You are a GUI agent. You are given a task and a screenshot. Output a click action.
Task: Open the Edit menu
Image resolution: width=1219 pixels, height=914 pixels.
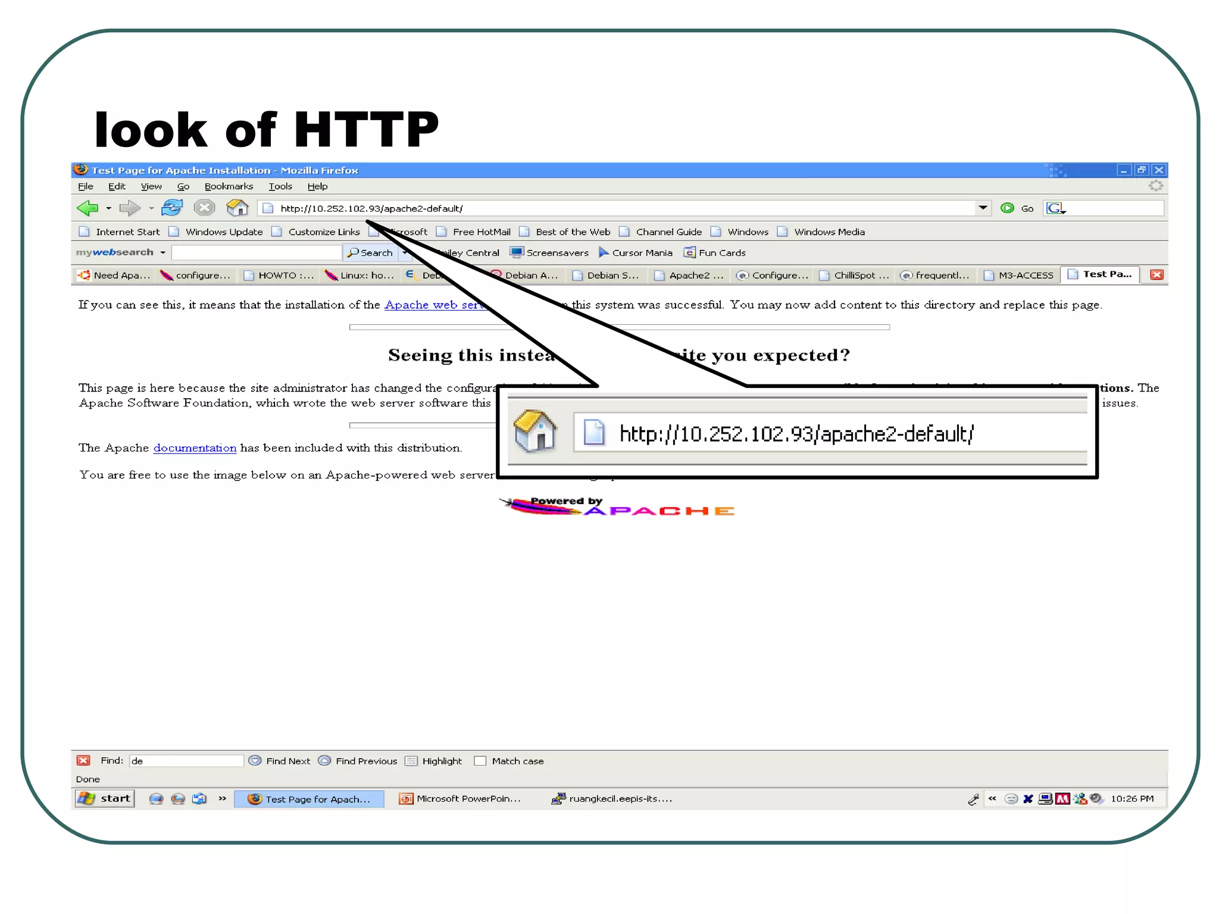point(117,186)
